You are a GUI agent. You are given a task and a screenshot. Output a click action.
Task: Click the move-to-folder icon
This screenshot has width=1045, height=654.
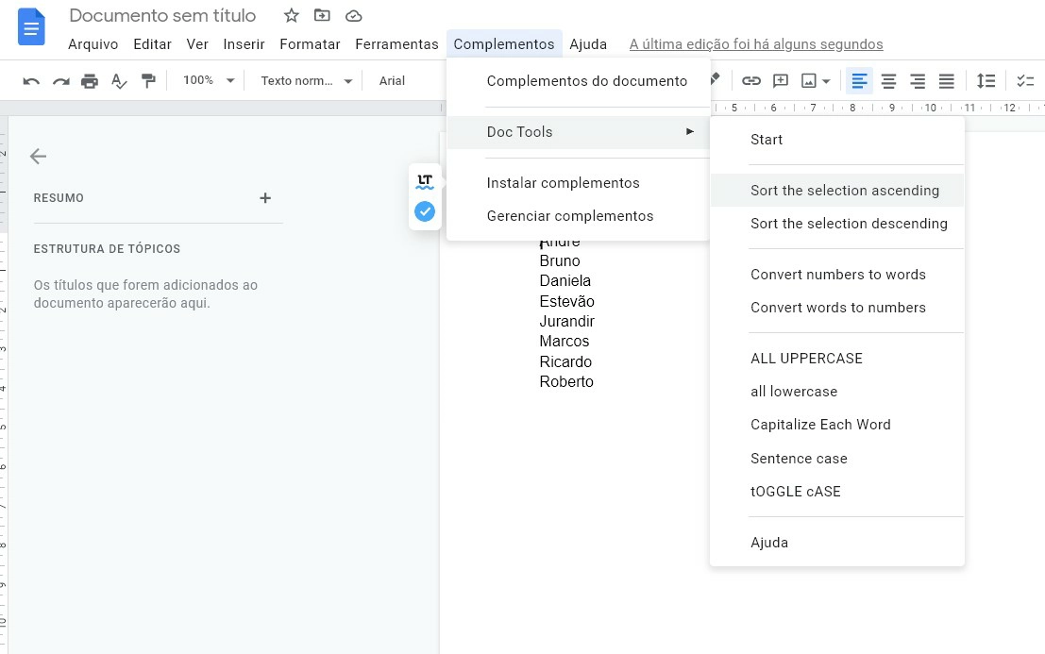tap(322, 15)
